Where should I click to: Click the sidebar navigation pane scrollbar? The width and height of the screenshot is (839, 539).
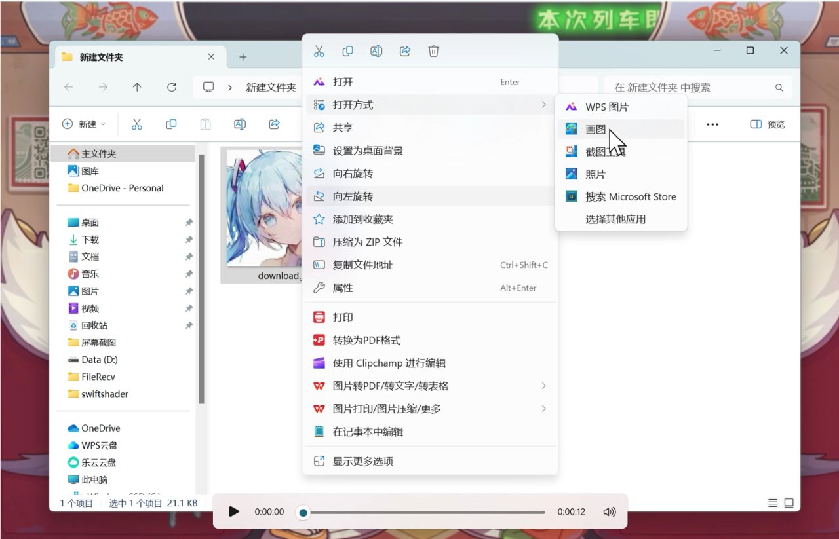point(202,278)
